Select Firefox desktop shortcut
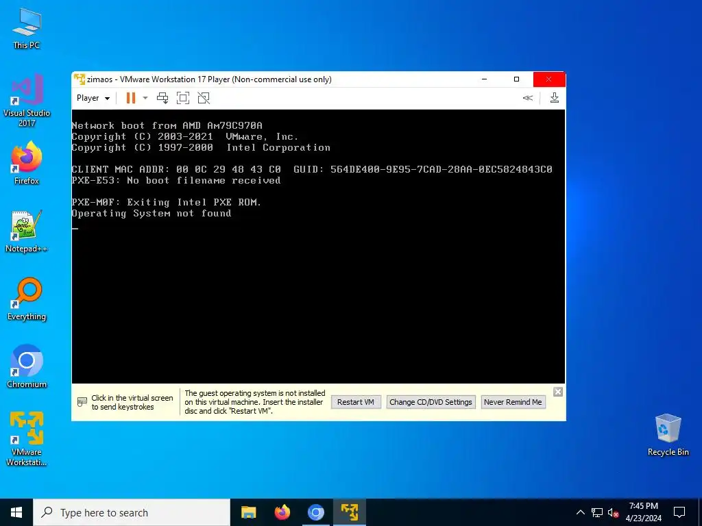Screen dimensions: 702x526 [x=27, y=163]
